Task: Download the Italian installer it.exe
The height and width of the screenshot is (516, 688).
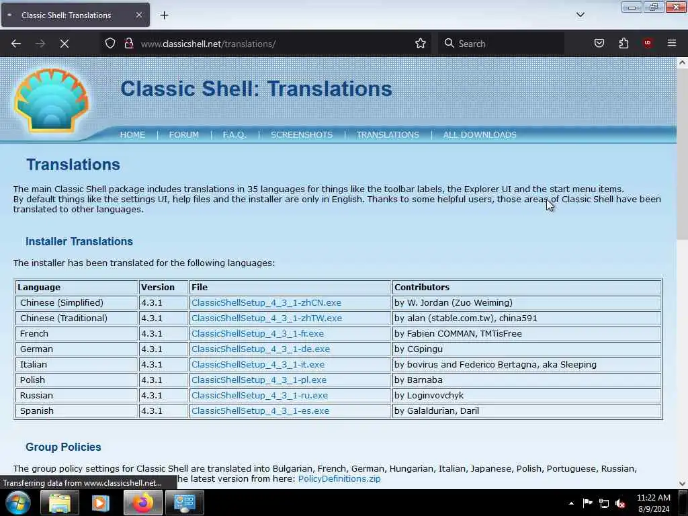Action: coord(258,364)
